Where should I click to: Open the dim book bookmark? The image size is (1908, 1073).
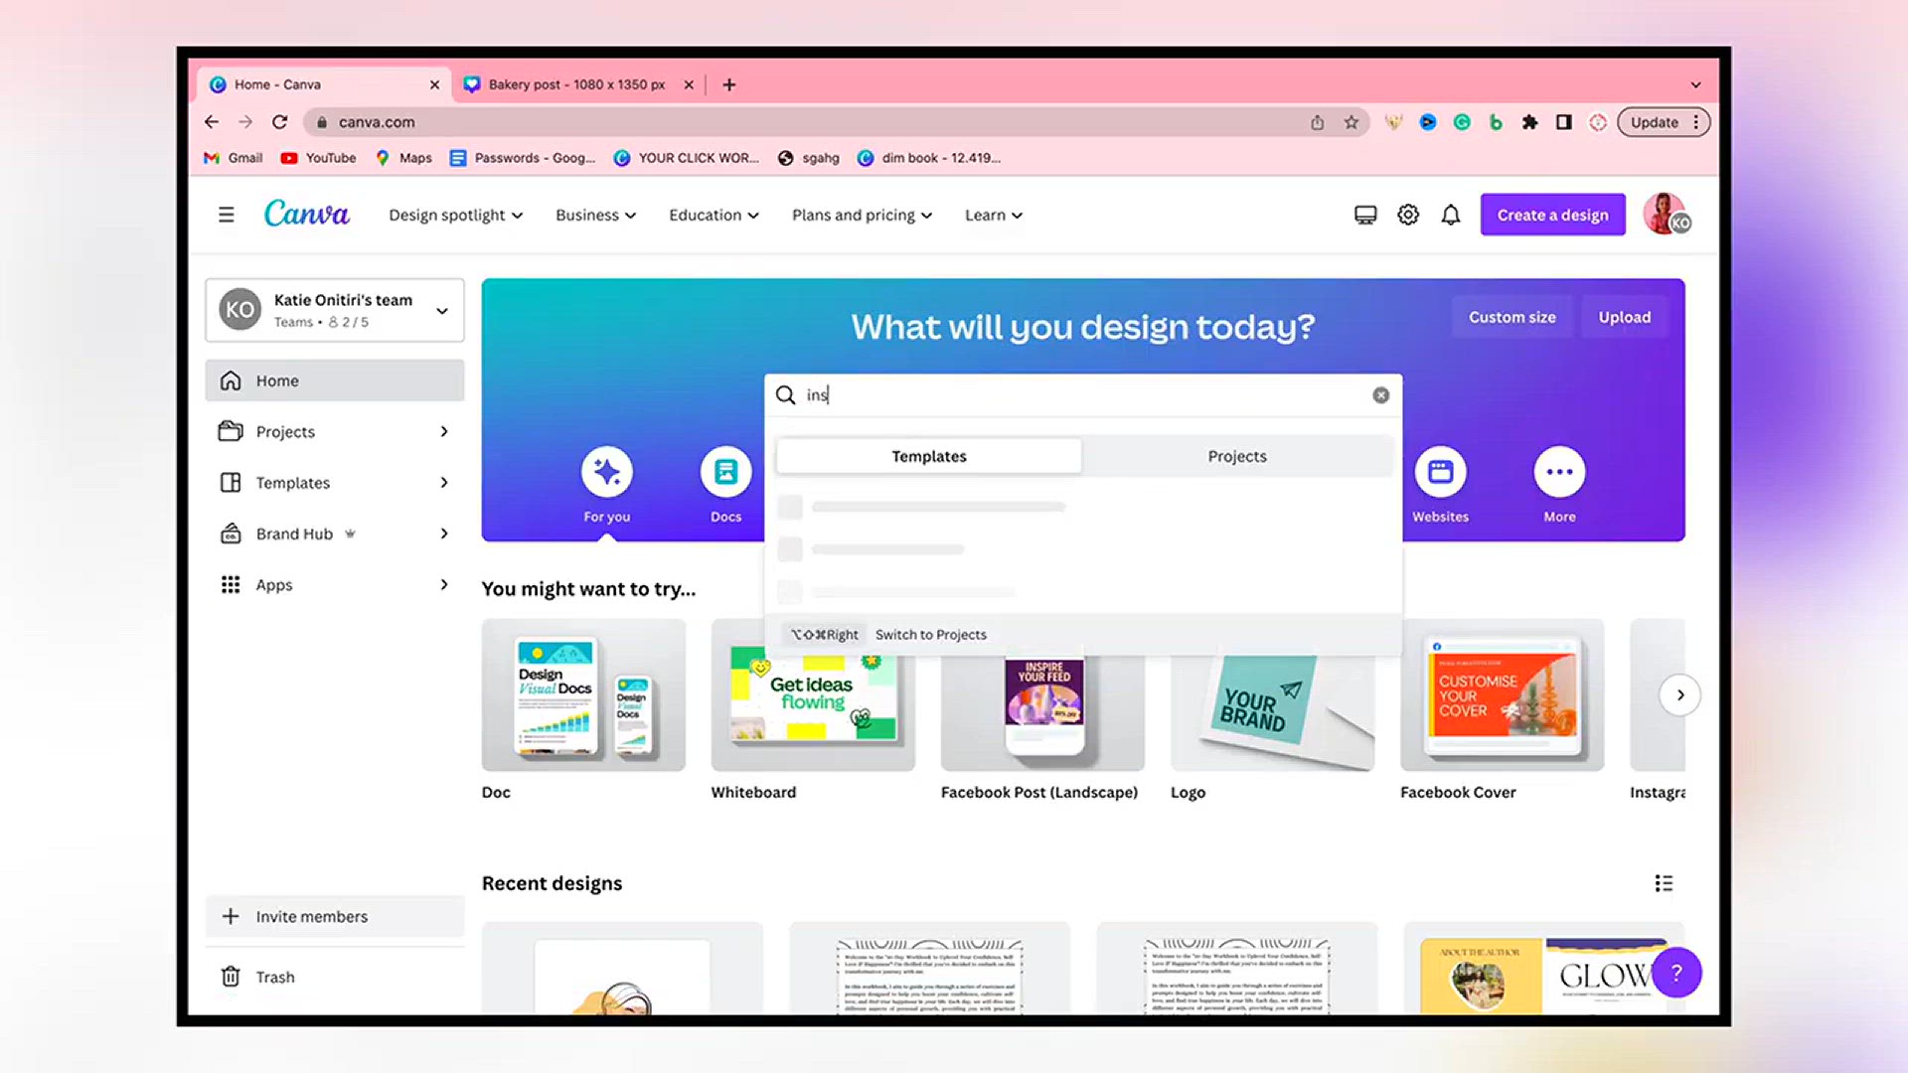(x=929, y=158)
